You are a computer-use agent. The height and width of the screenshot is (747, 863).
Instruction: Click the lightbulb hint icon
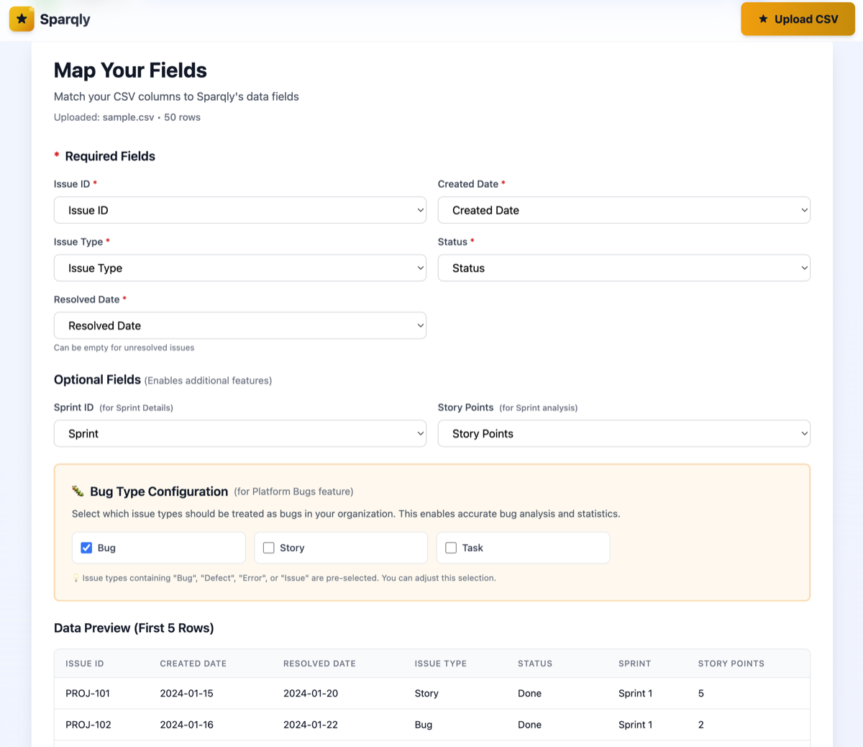(76, 578)
